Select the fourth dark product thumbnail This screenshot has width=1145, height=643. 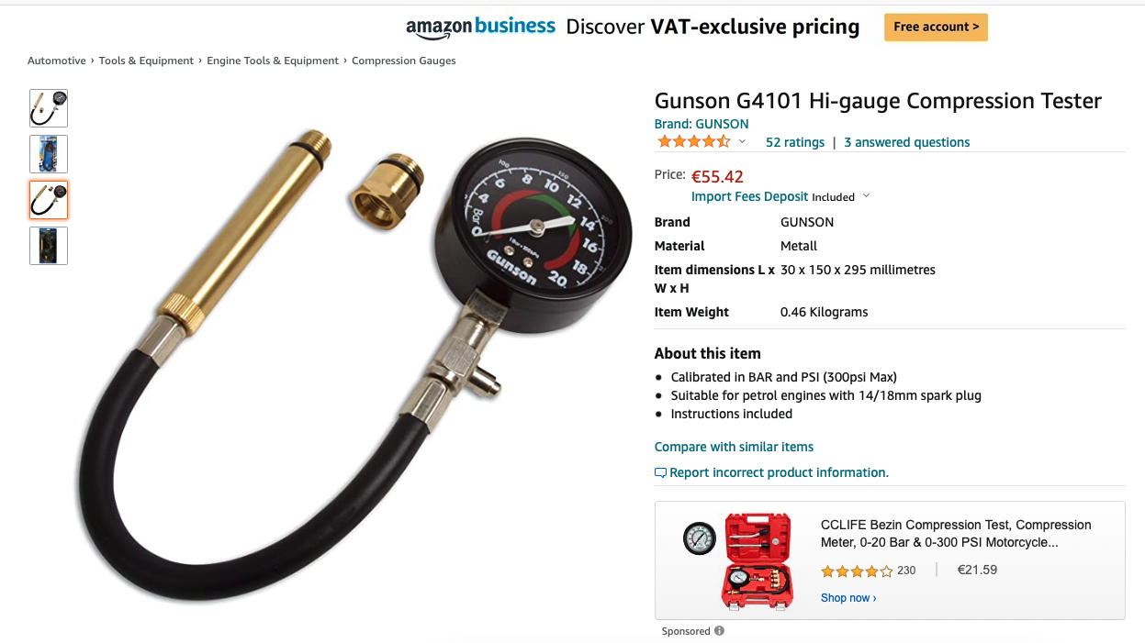point(49,246)
